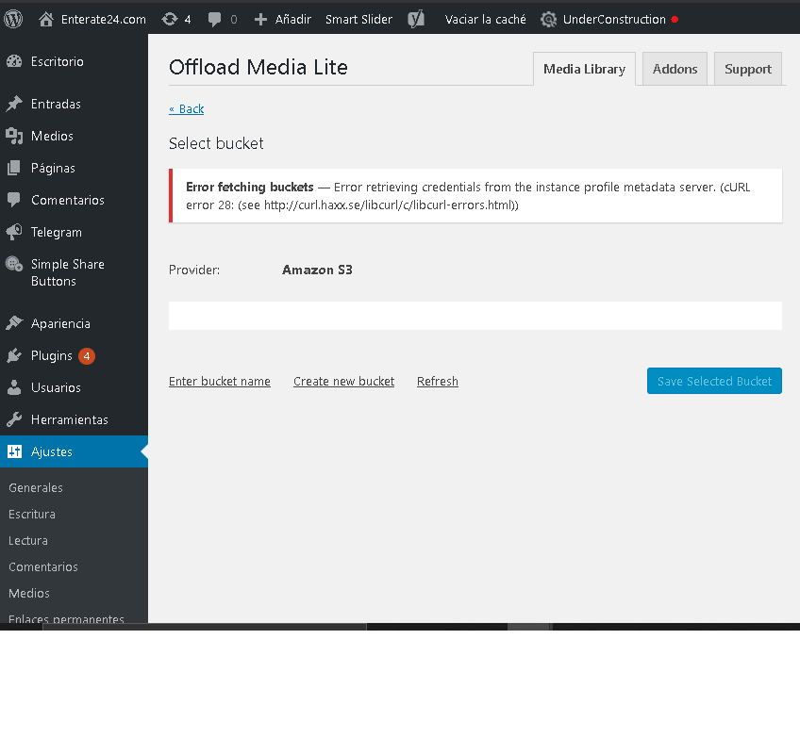This screenshot has width=800, height=754.
Task: Click the Plugins plug icon
Action: coord(14,355)
